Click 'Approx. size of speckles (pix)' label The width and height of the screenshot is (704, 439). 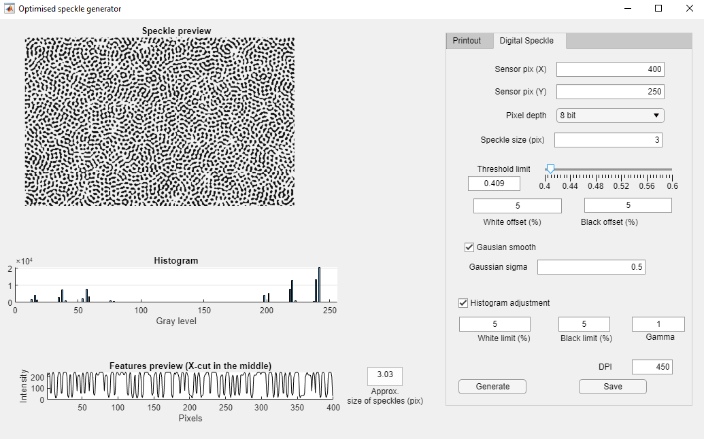coord(385,396)
